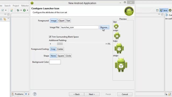
Task: Click the padding slider left arrow
Action: click(50, 44)
